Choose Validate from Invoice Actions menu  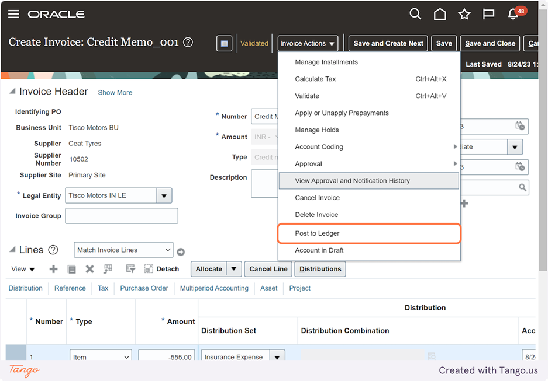[368, 96]
